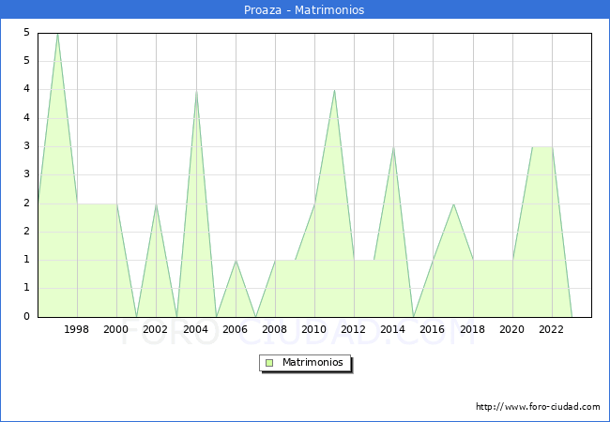Select the 1998 x-axis label
The width and height of the screenshot is (610, 422).
(77, 329)
